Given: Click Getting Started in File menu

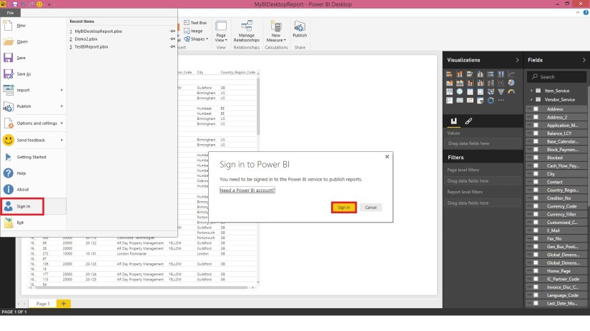Looking at the screenshot, I should [x=34, y=157].
